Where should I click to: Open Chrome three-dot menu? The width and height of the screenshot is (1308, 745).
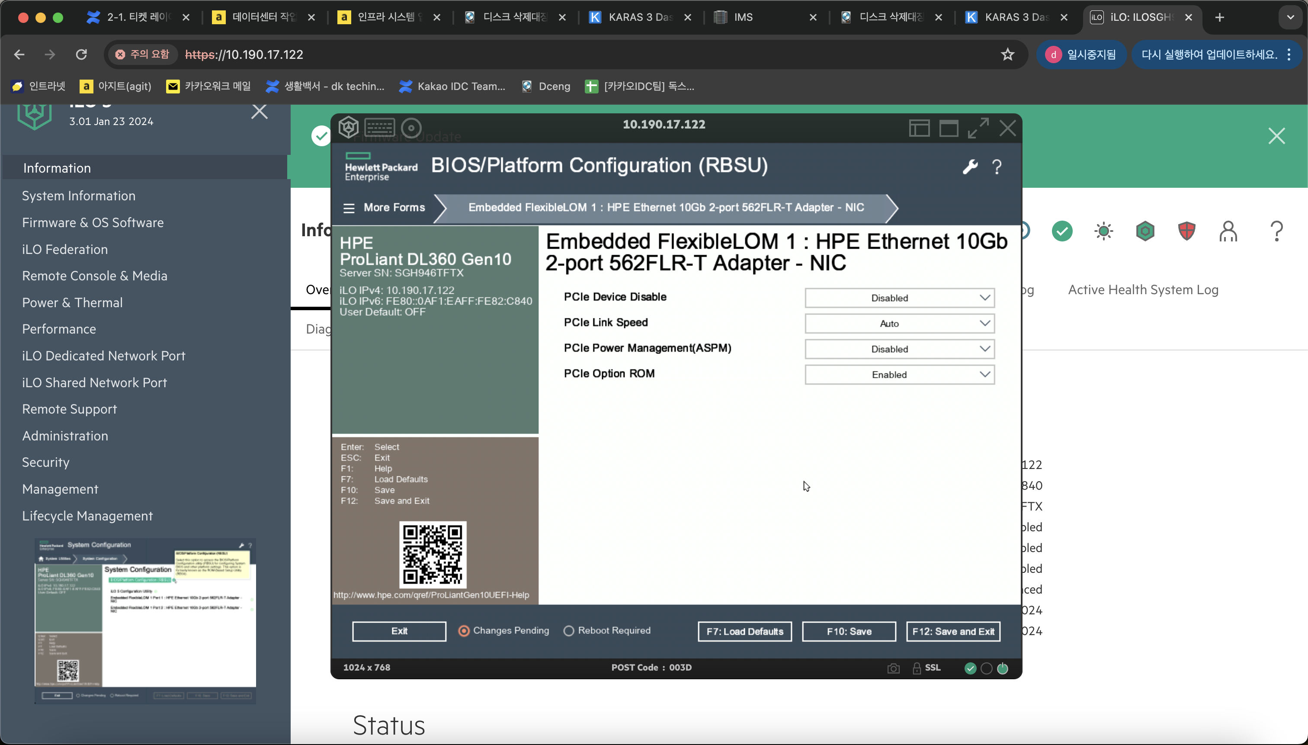pyautogui.click(x=1289, y=54)
